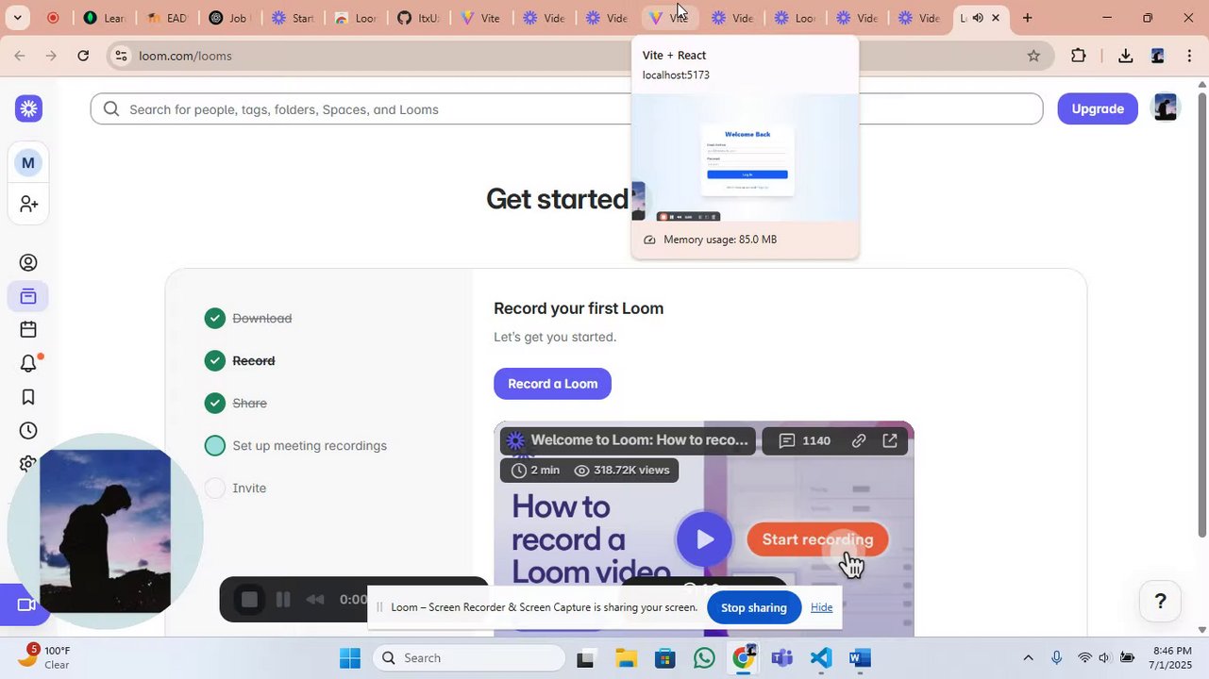View site information icon in address bar
The image size is (1209, 679).
pyautogui.click(x=120, y=56)
